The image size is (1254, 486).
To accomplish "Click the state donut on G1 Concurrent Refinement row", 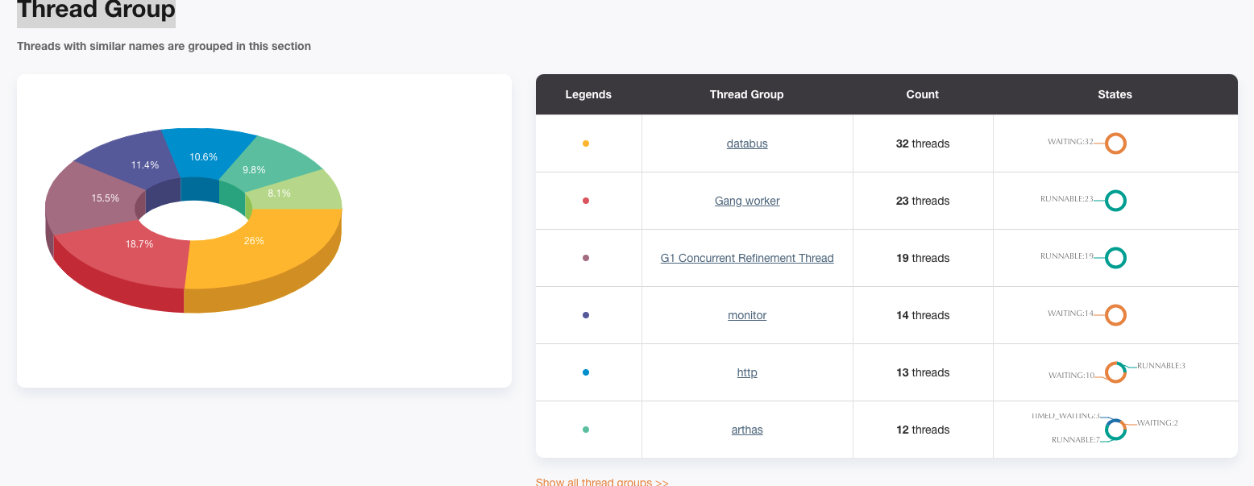I will tap(1115, 257).
